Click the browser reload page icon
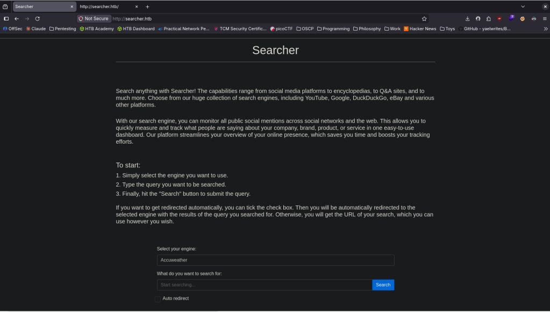Image resolution: width=550 pixels, height=312 pixels. (37, 18)
